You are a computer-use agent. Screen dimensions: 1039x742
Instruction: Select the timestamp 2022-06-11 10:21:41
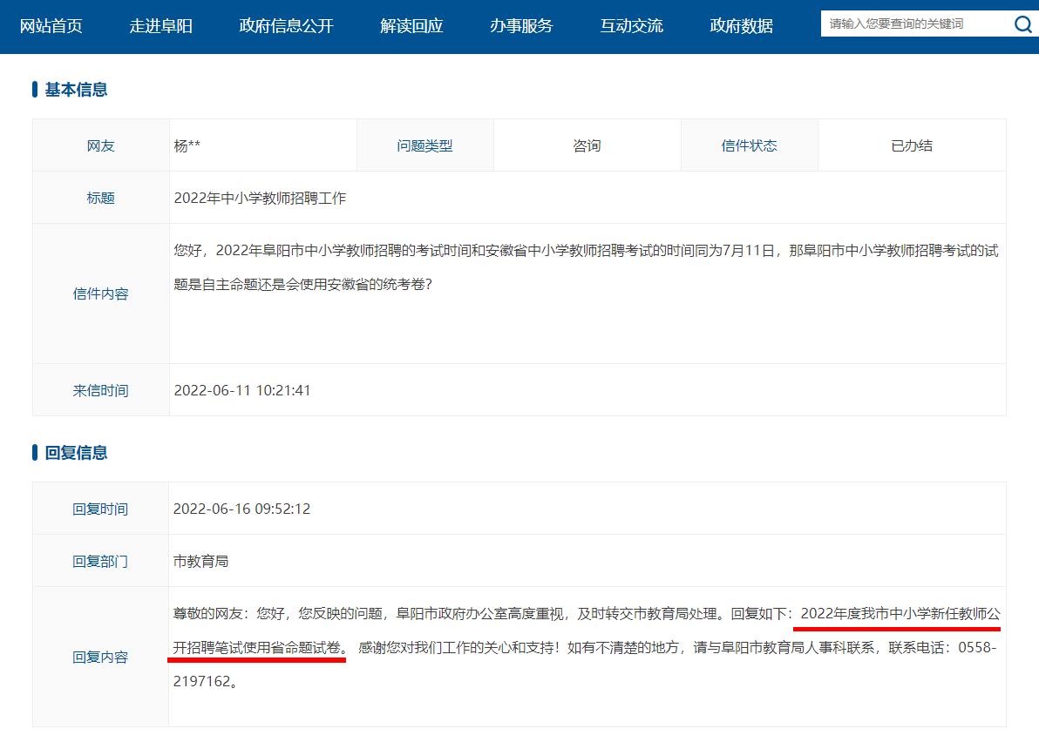[x=241, y=390]
